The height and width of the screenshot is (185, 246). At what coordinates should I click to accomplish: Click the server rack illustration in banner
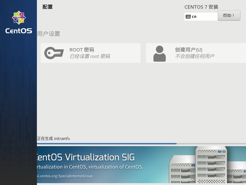207,165
